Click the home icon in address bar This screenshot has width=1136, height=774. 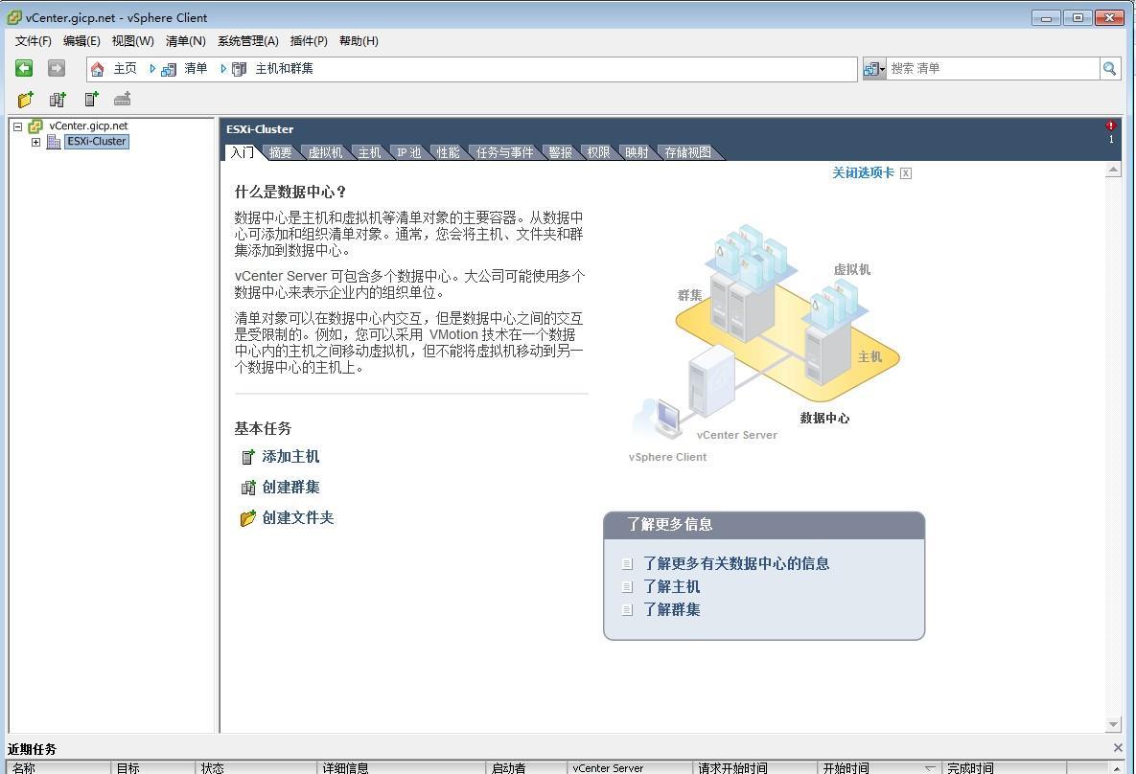click(x=97, y=69)
